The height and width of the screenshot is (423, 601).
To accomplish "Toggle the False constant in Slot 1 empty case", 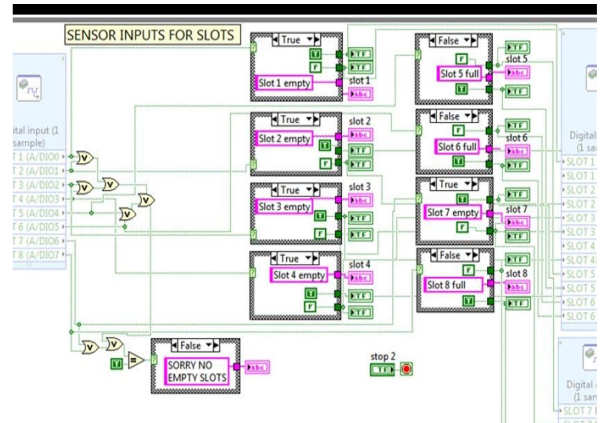I will point(315,67).
